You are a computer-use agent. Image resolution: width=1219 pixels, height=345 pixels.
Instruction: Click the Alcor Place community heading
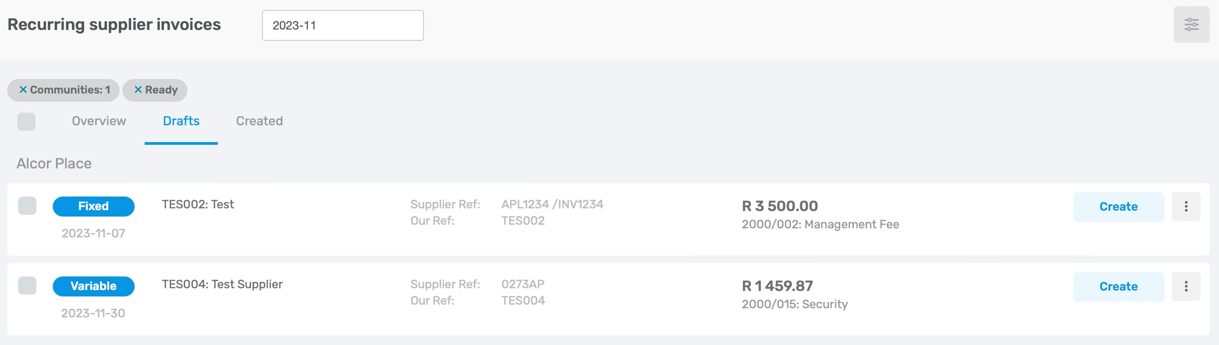click(x=54, y=163)
